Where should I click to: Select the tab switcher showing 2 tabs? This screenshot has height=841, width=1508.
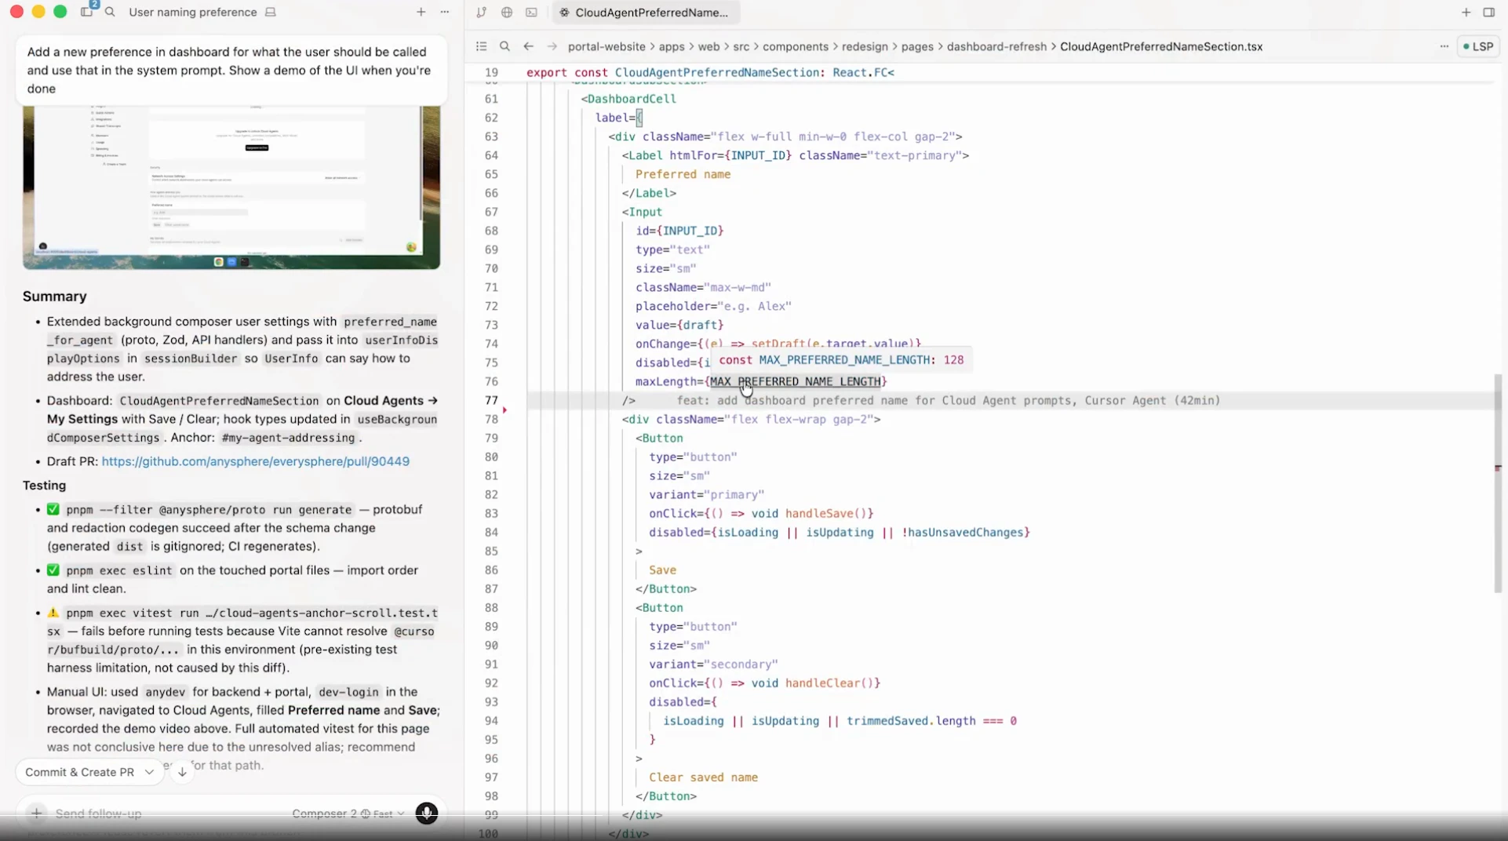88,12
